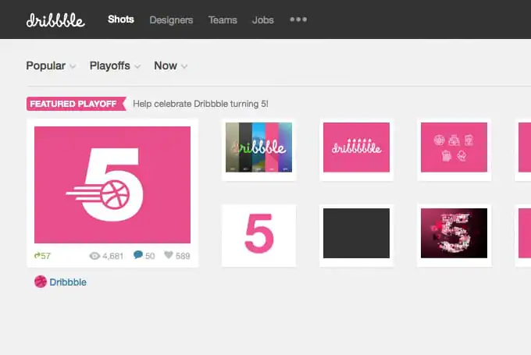Click the Featured Playoff badge
This screenshot has width=531, height=355.
point(77,104)
